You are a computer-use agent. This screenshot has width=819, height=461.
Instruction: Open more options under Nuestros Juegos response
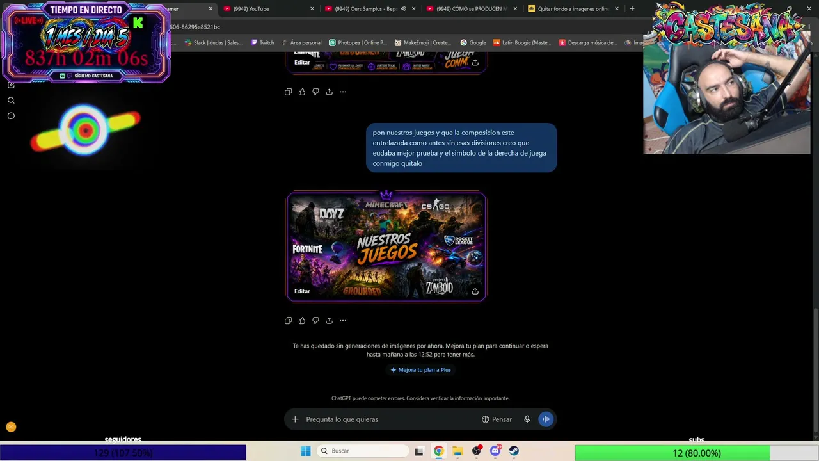pos(343,320)
